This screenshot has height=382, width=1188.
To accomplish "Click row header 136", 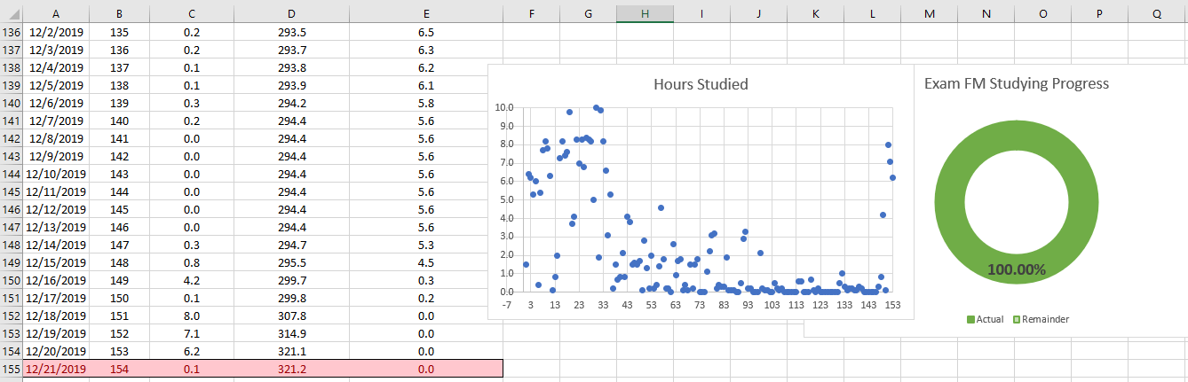I will point(12,32).
